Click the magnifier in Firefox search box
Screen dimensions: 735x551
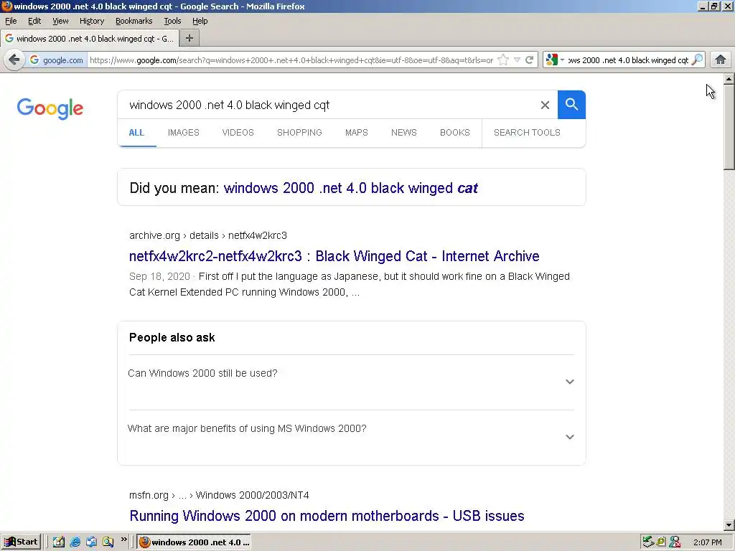pos(697,60)
